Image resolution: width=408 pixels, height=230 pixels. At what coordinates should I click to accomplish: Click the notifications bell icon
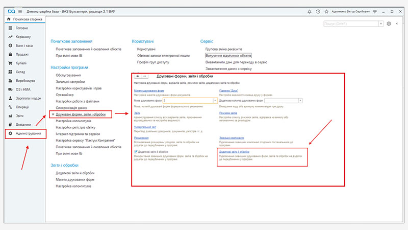pyautogui.click(x=310, y=11)
